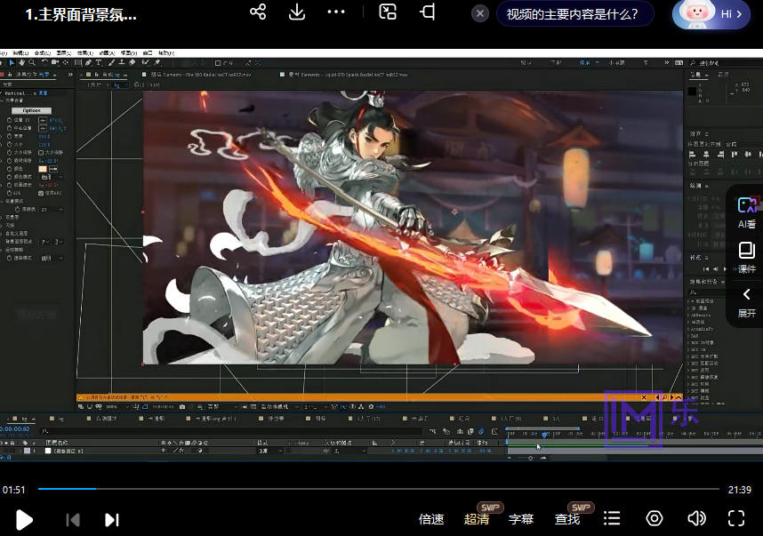This screenshot has width=763, height=536.
Task: Click the mini-player crop icon in top bar
Action: pos(429,12)
